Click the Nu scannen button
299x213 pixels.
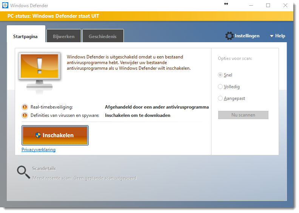coord(243,115)
